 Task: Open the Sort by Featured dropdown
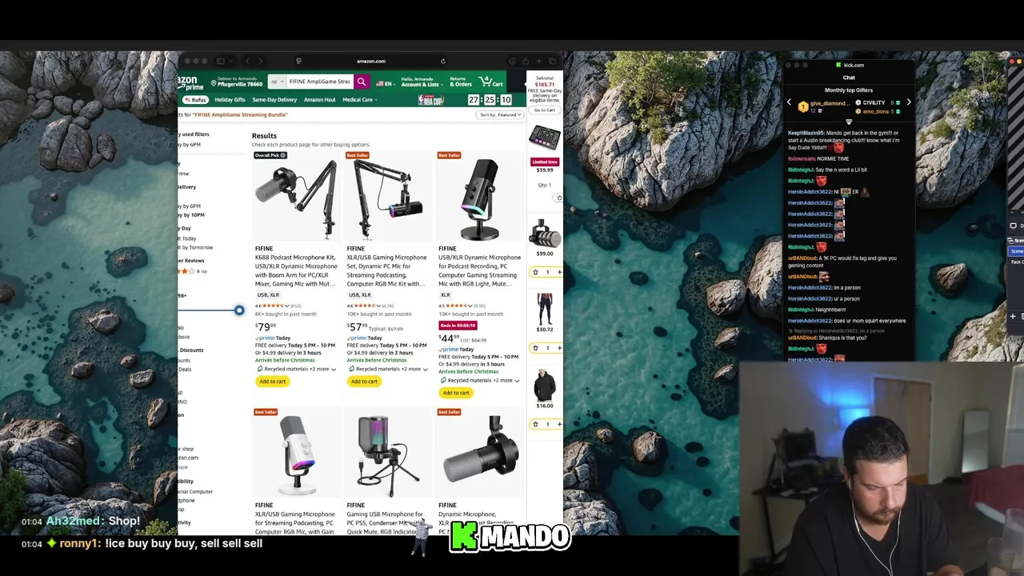click(501, 114)
